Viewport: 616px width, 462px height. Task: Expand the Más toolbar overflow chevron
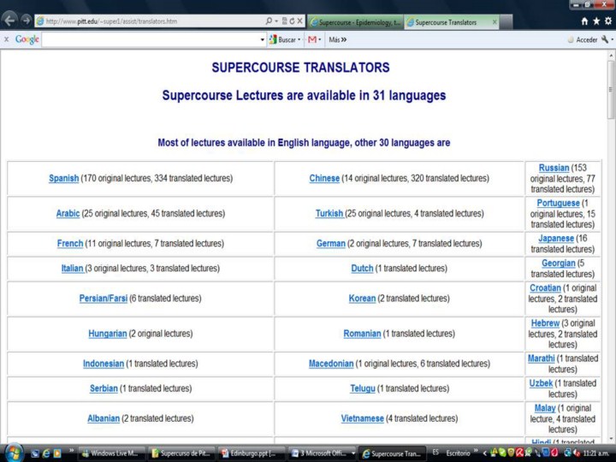tap(344, 39)
